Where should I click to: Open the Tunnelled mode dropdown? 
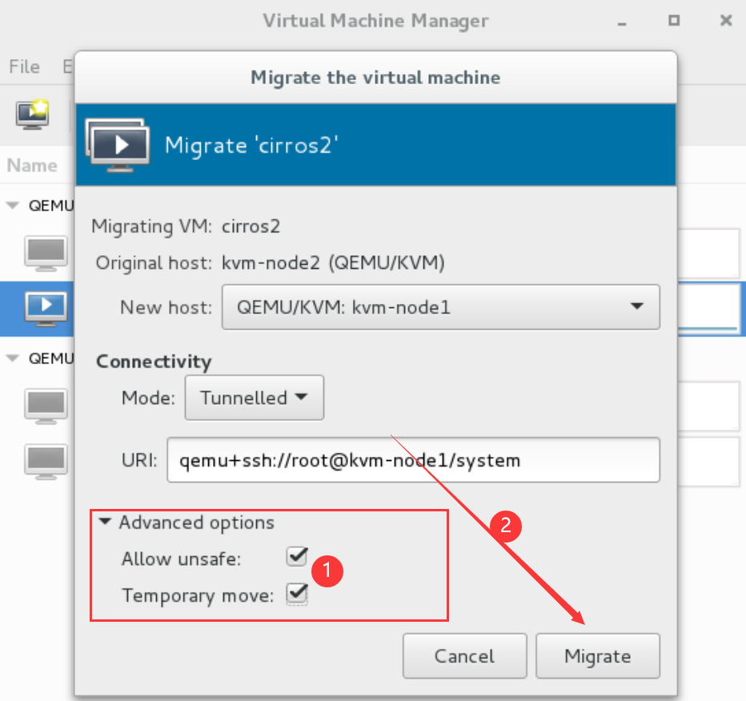point(254,398)
